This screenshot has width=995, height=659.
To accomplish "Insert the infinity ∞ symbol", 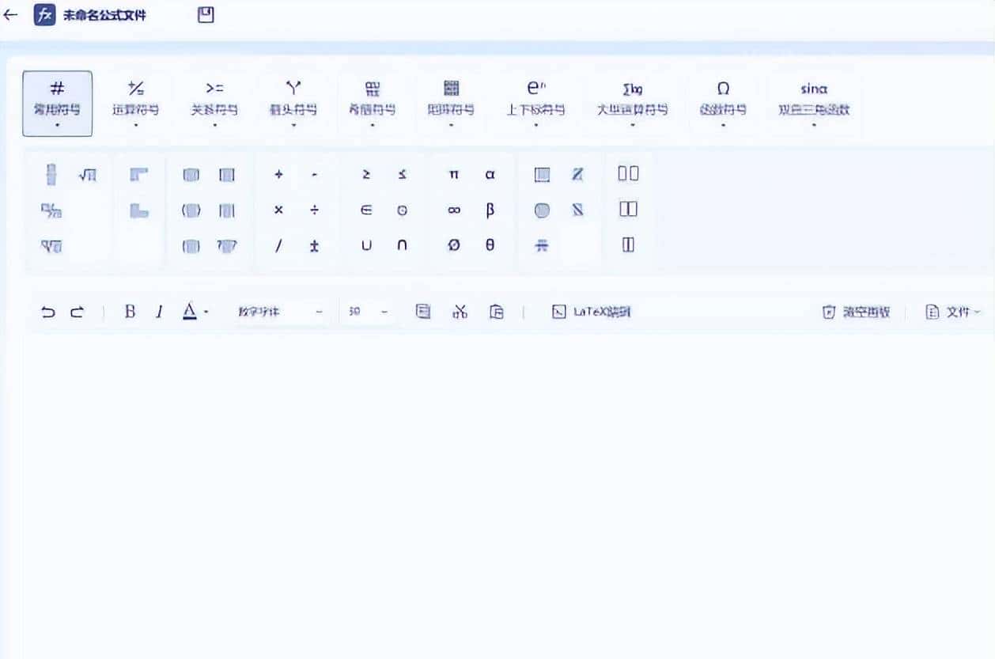I will click(x=454, y=210).
